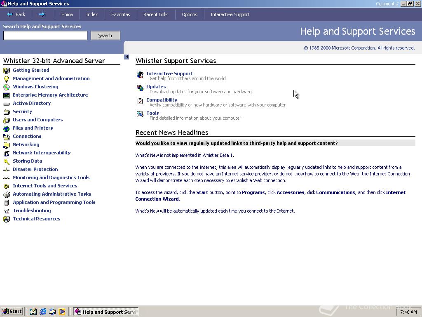
Task: Open the Security topic link
Action: (x=22, y=111)
